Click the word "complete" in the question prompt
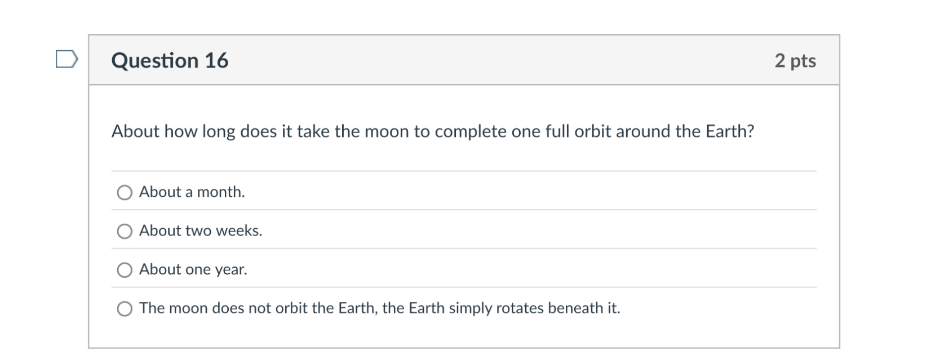This screenshot has width=940, height=357. 471,132
